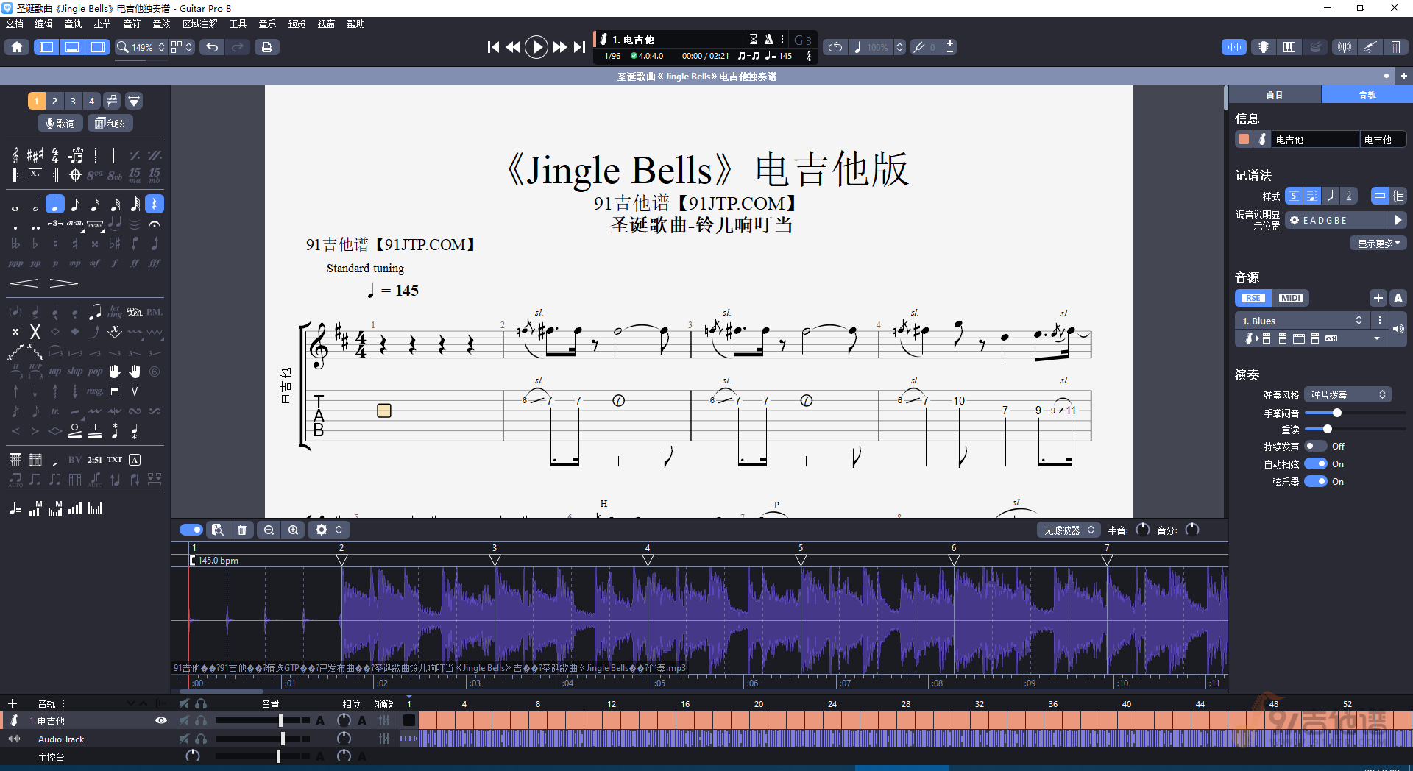Open the 1. Blues sound dropdown
The height and width of the screenshot is (771, 1413).
point(1302,321)
